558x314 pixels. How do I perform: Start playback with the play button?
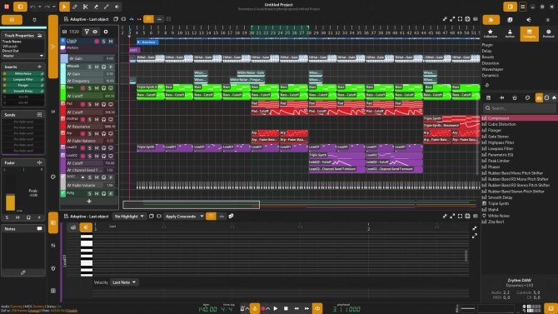(x=276, y=309)
